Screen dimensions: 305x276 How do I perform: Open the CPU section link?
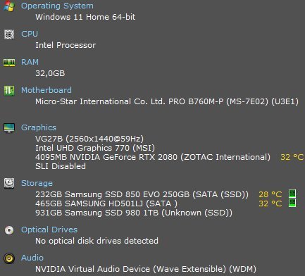(30, 34)
